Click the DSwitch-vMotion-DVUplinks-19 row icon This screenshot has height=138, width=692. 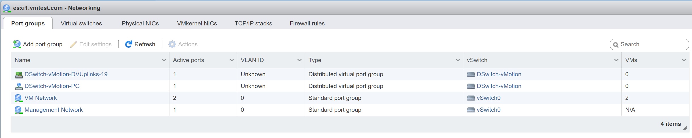click(x=19, y=75)
